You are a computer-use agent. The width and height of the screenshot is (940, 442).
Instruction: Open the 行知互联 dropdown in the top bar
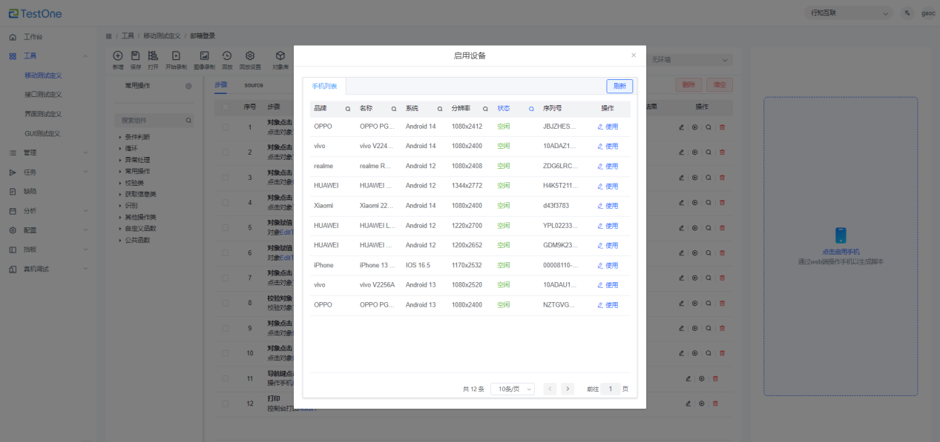849,13
